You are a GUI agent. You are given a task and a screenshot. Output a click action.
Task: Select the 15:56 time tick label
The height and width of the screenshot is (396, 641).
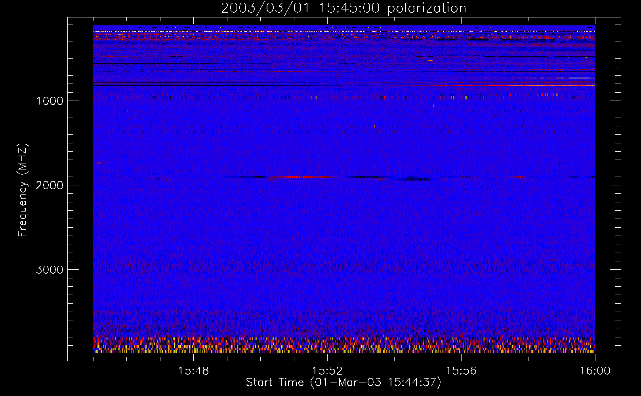[x=461, y=371]
